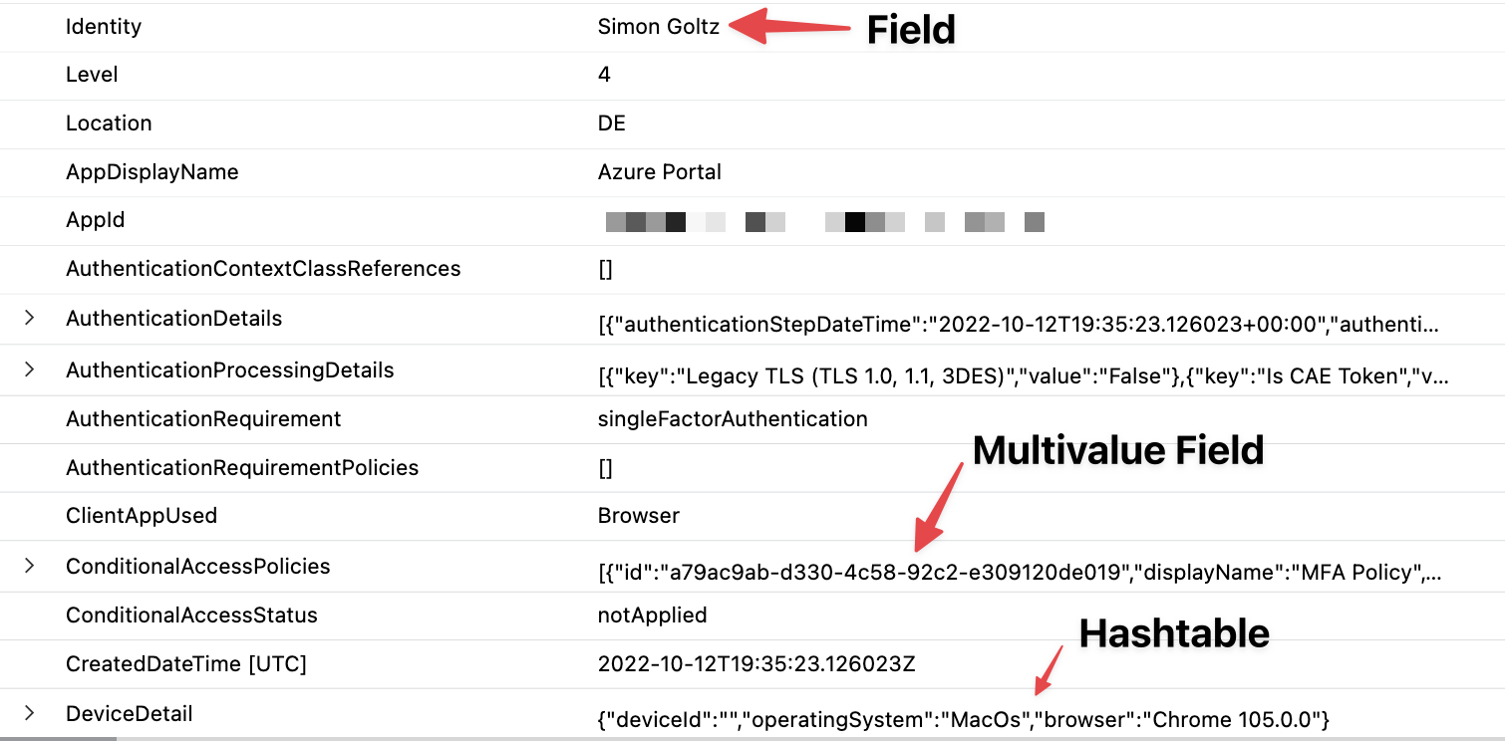Expand the AuthenticationProcessingDetails row
The image size is (1505, 741).
pyautogui.click(x=30, y=370)
